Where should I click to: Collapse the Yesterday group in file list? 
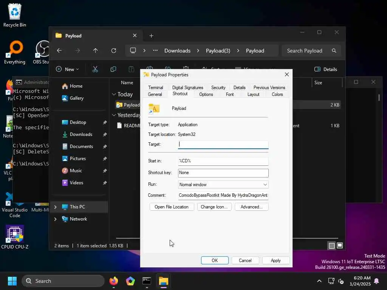[114, 115]
